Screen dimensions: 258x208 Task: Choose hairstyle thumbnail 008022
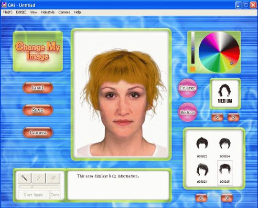[202, 147]
